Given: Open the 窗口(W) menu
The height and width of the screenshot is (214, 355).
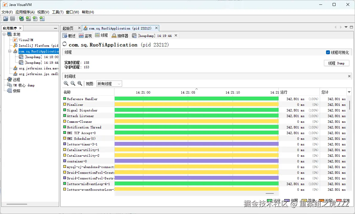Looking at the screenshot, I should pyautogui.click(x=73, y=12).
